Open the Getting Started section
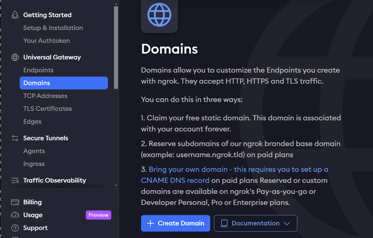 click(47, 15)
